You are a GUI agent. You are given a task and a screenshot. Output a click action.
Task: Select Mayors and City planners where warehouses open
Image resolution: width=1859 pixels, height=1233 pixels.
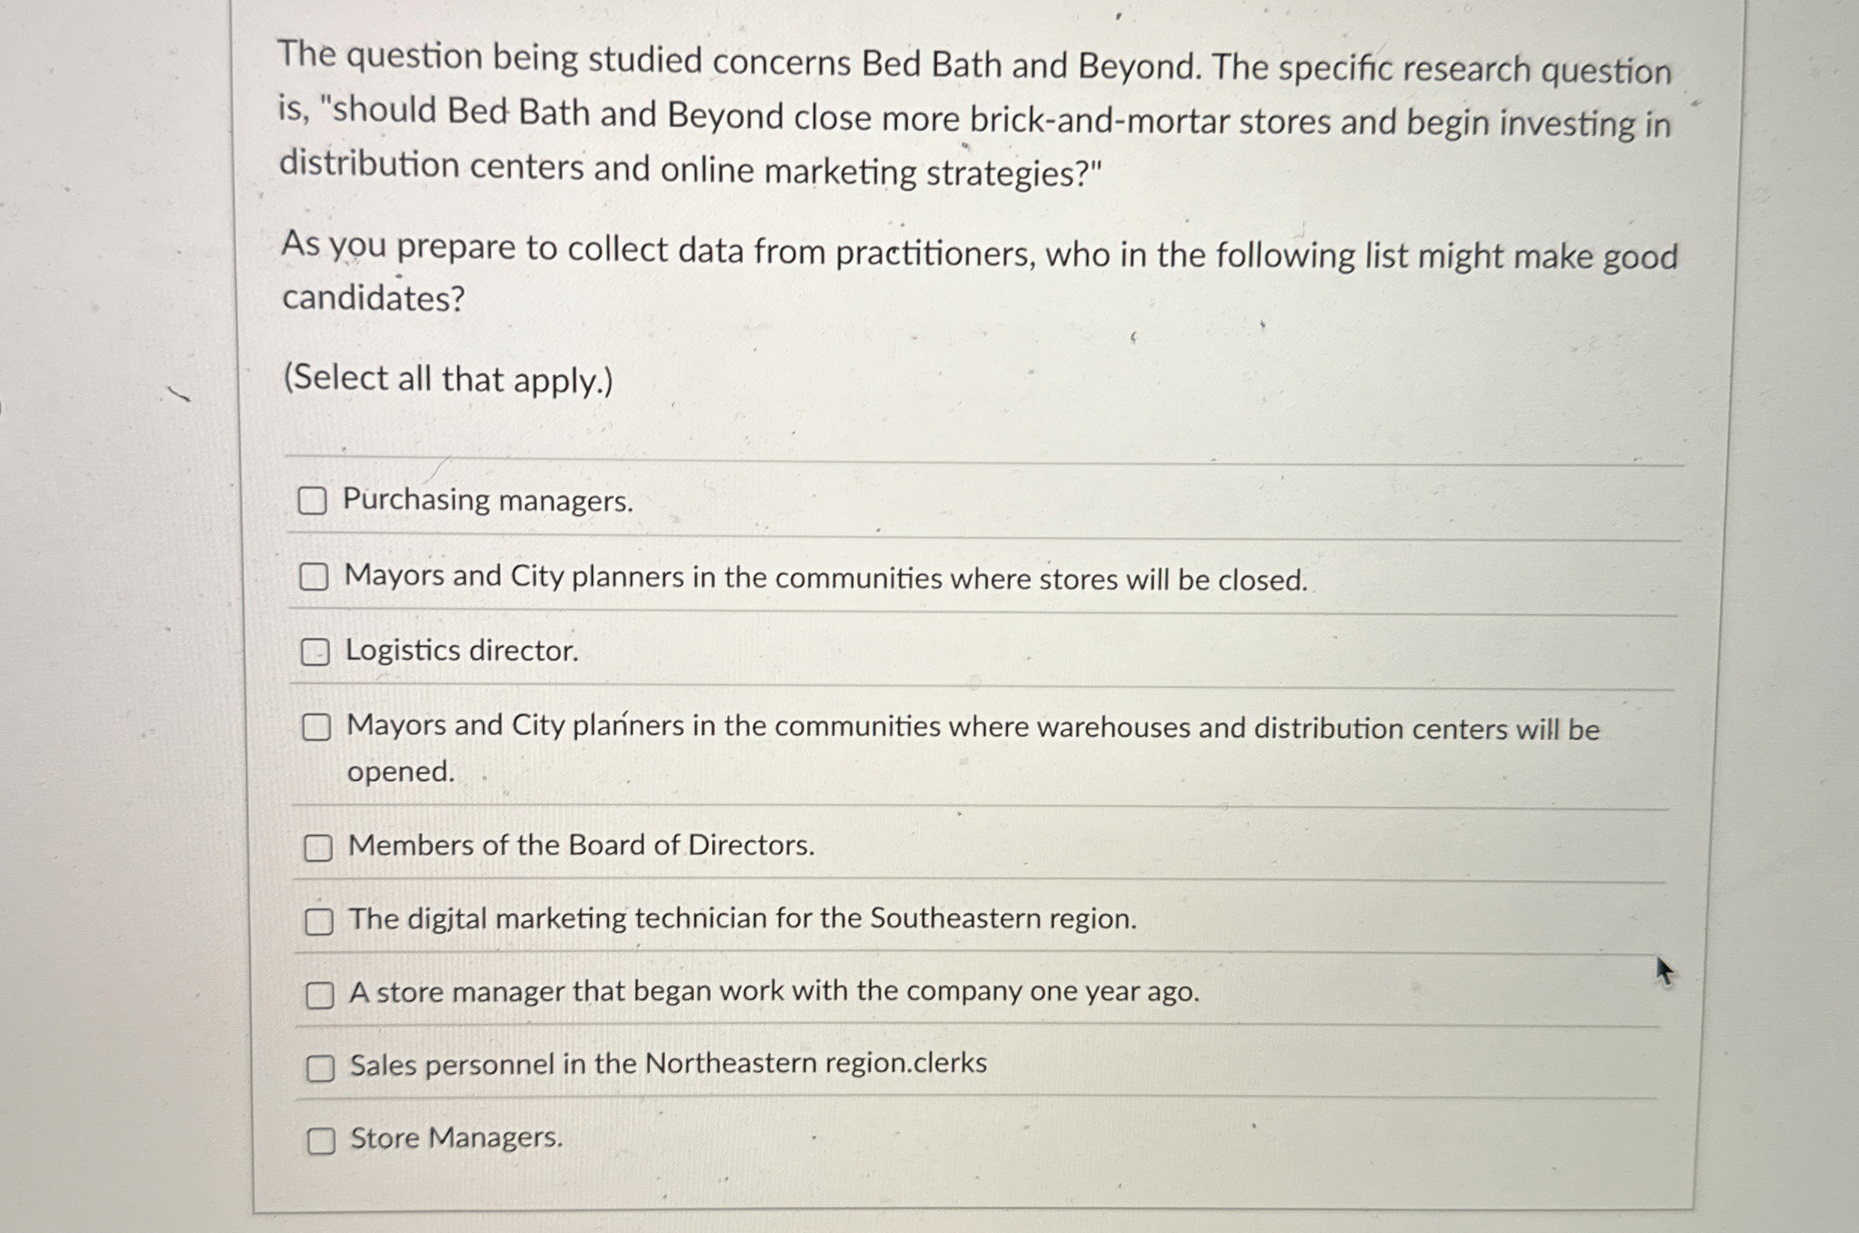coord(318,728)
